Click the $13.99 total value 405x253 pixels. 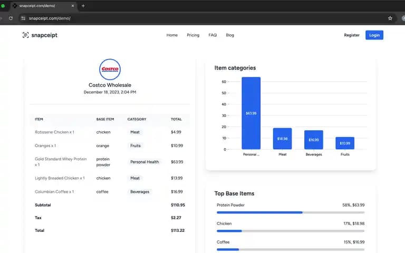point(177,178)
